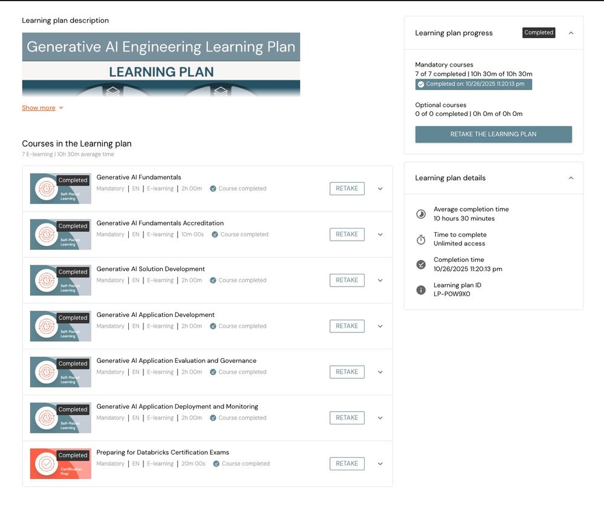Collapse the Learning plan details panel

571,178
